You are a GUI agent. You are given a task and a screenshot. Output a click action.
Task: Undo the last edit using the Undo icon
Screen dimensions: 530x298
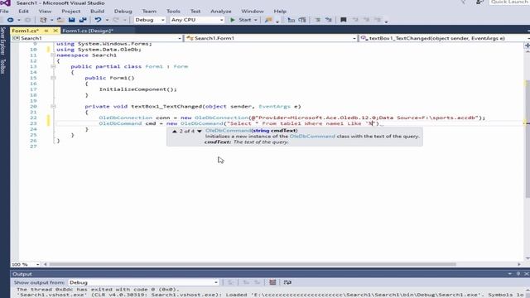tap(98, 20)
